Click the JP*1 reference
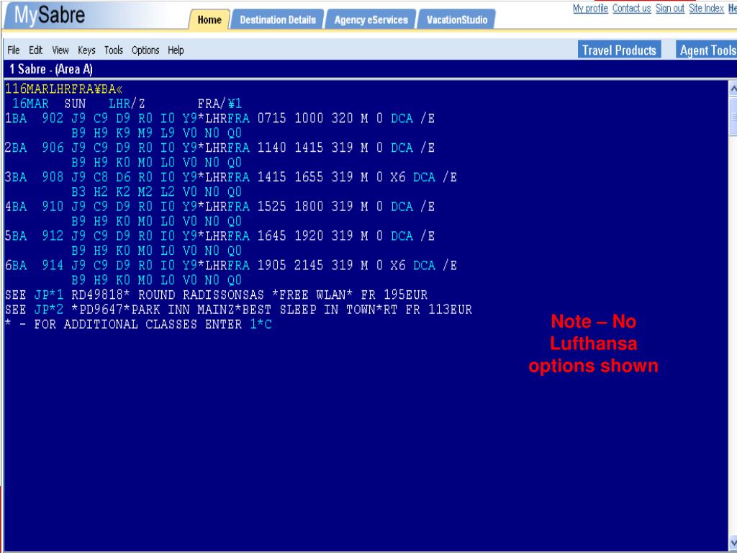Image resolution: width=737 pixels, height=553 pixels. tap(48, 295)
